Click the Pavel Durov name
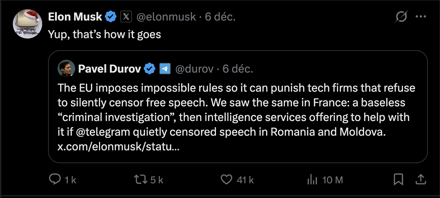The height and width of the screenshot is (198, 440). 109,69
